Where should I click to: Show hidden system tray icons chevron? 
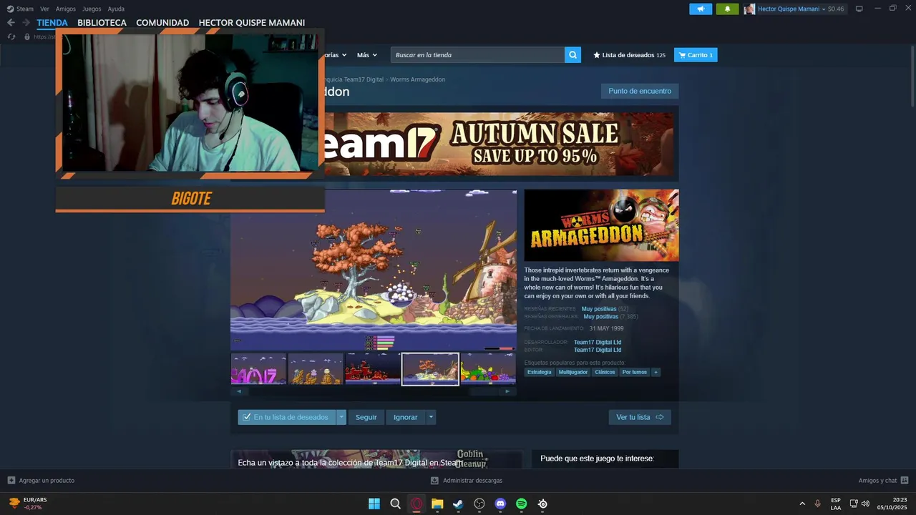tap(802, 504)
